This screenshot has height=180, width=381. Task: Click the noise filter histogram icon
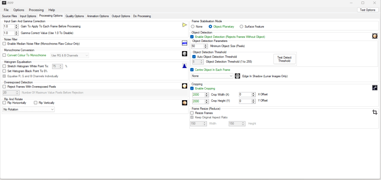[x=184, y=43]
